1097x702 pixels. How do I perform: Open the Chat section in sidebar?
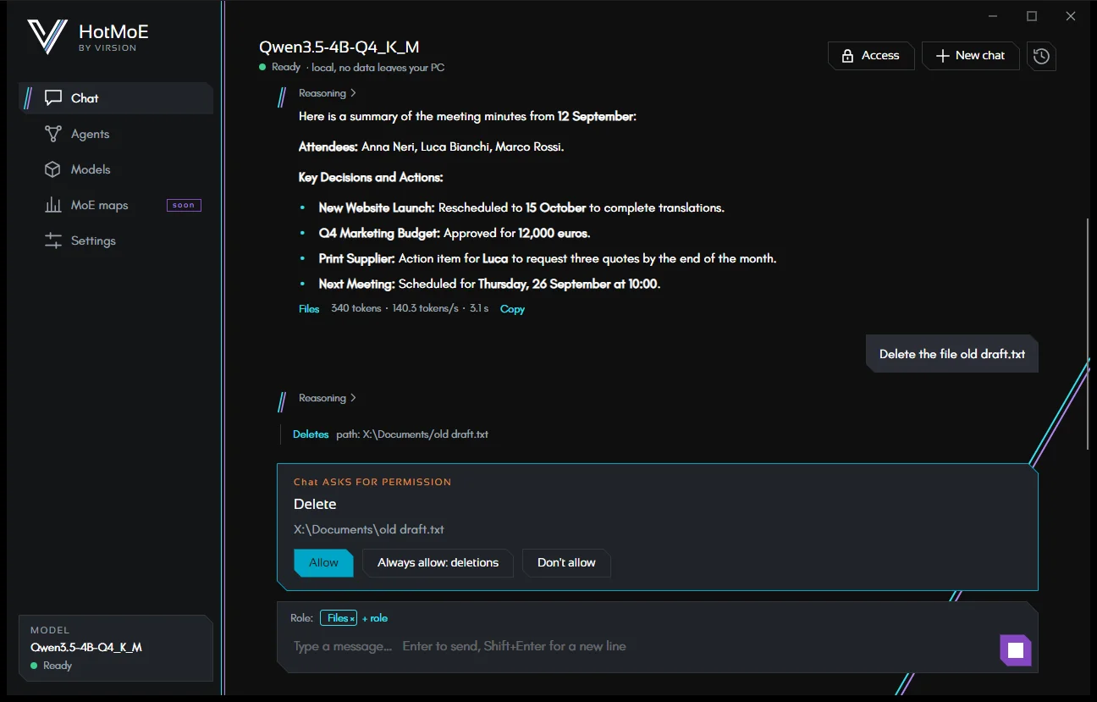(116, 98)
